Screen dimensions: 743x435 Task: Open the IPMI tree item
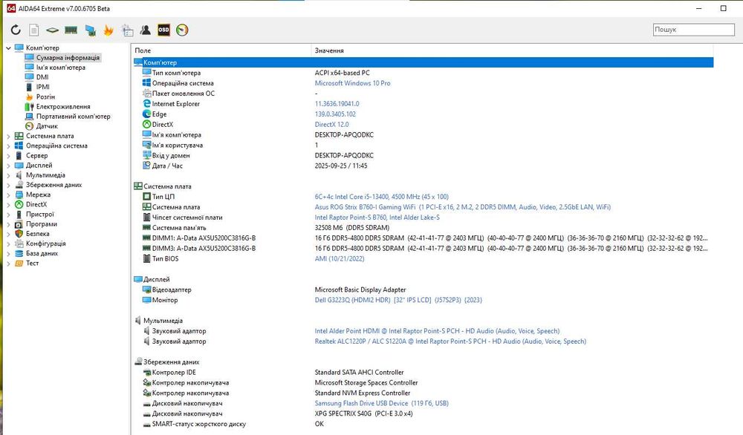(x=42, y=87)
